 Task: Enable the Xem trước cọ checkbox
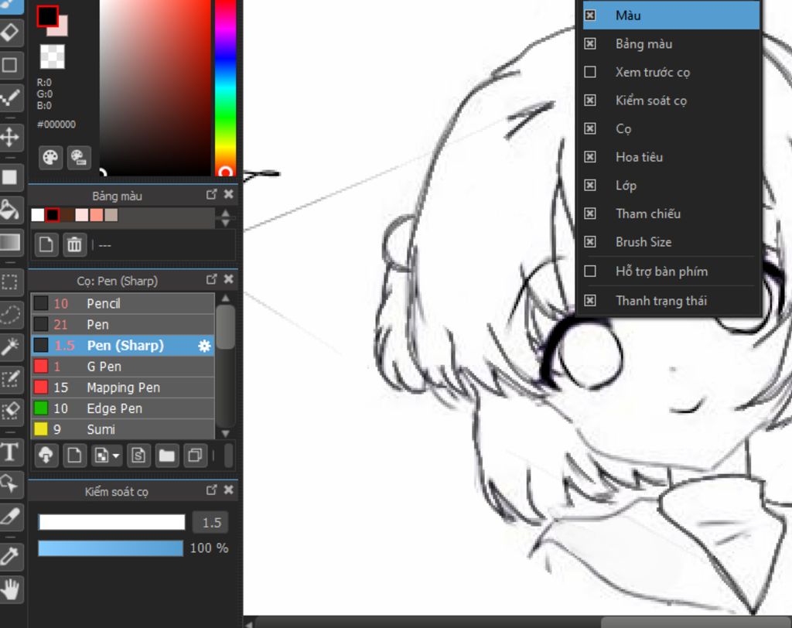[590, 72]
